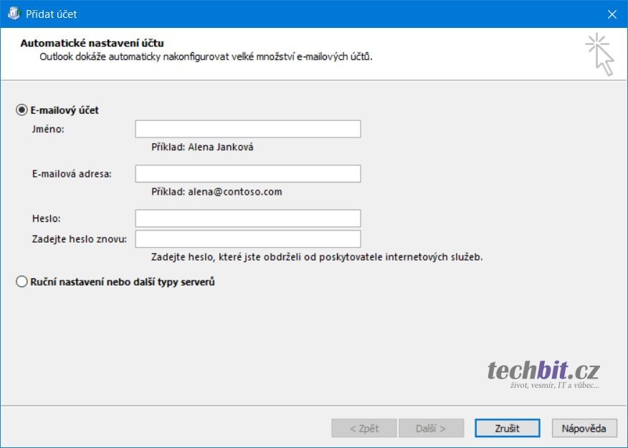Open help via the Nápověda button
This screenshot has width=628, height=448.
click(584, 429)
